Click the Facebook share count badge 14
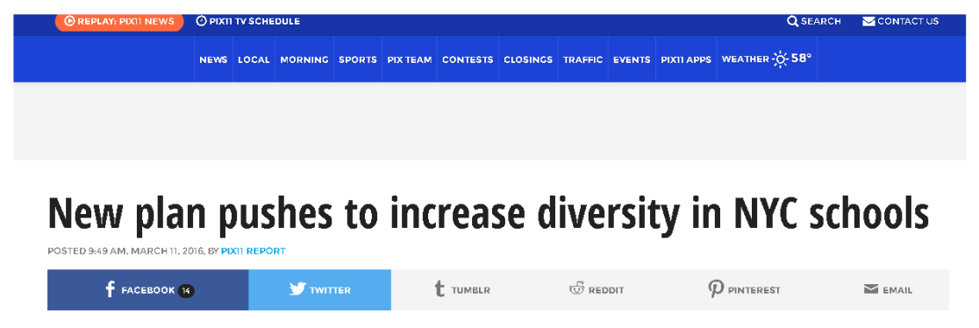Image resolution: width=979 pixels, height=328 pixels. (x=186, y=290)
